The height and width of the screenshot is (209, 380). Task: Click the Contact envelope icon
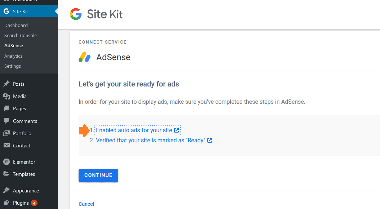(x=6, y=145)
